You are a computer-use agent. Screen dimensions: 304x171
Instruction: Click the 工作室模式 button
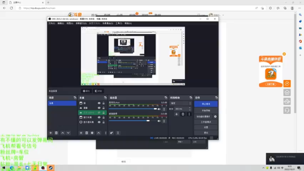coord(206,122)
